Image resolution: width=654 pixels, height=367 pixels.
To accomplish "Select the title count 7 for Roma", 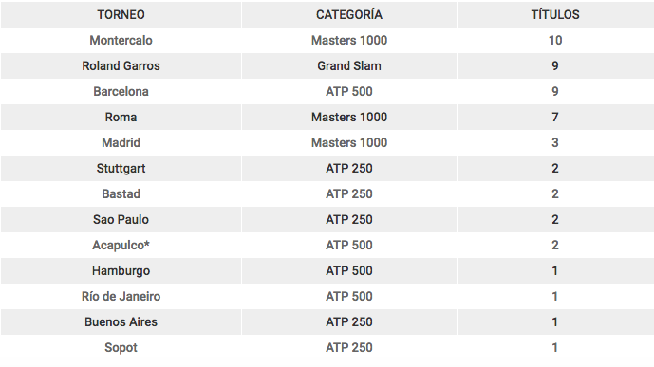I will (555, 117).
